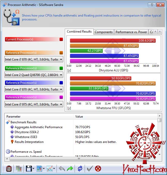Go back with the grey arrow
The height and width of the screenshot is (175, 167).
[62, 169]
